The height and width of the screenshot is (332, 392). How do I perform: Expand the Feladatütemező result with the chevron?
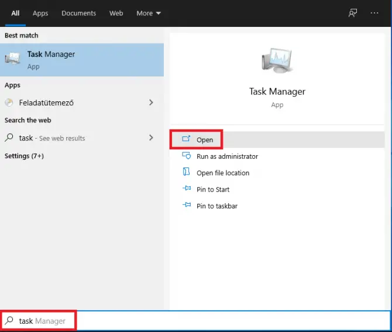tap(151, 102)
